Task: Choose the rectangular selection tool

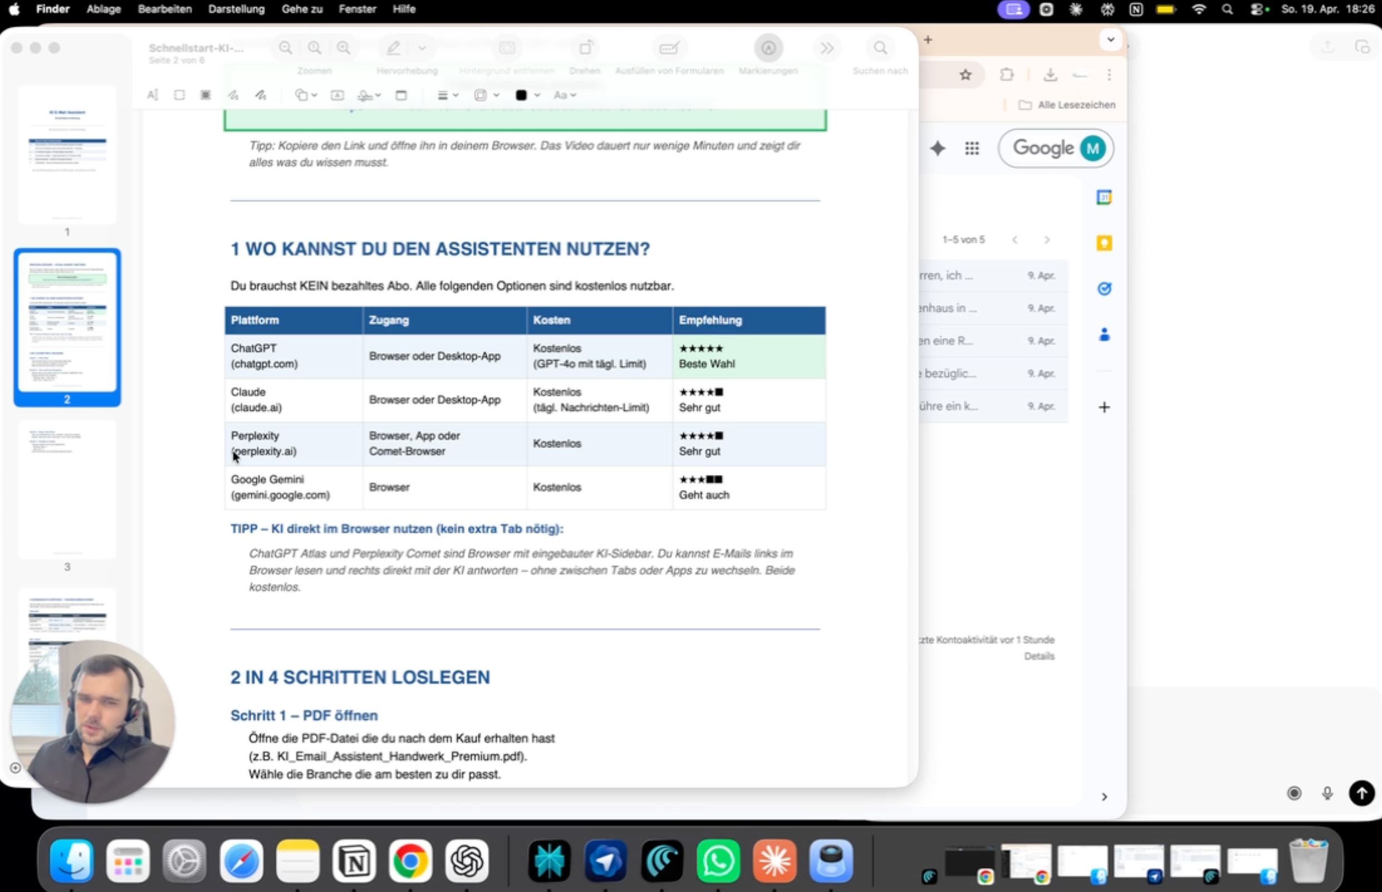Action: pos(179,95)
